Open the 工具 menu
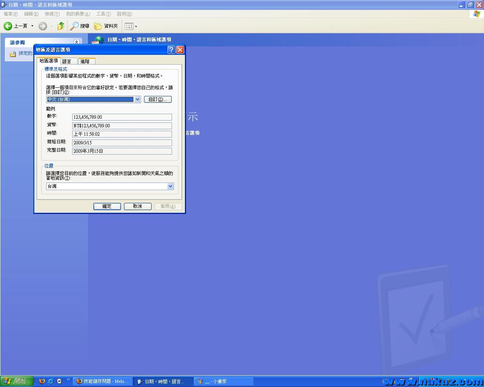This screenshot has width=484, height=387. 103,14
